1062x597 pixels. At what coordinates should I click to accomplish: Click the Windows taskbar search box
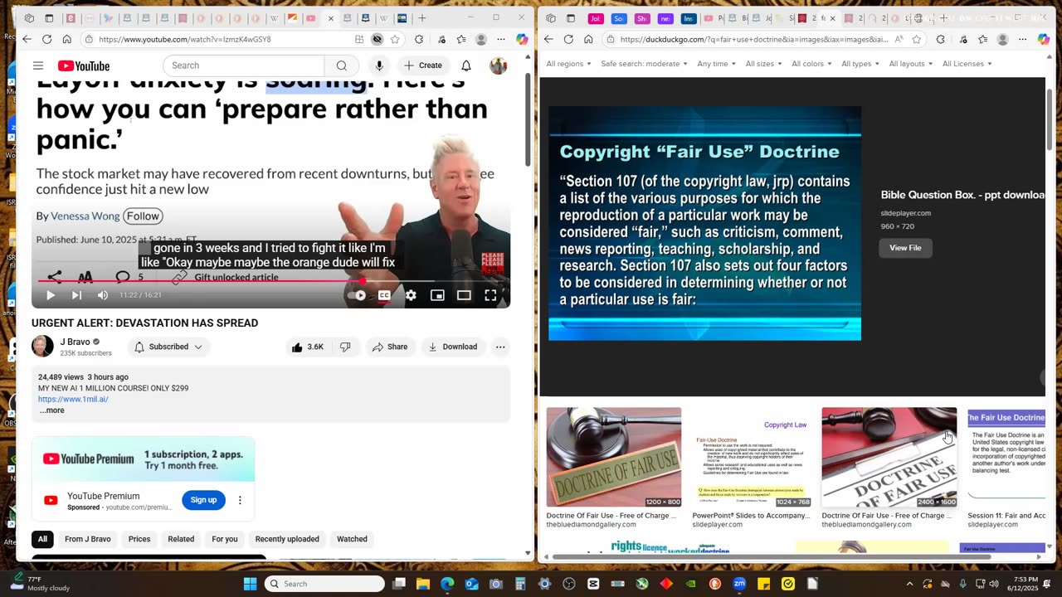point(324,584)
